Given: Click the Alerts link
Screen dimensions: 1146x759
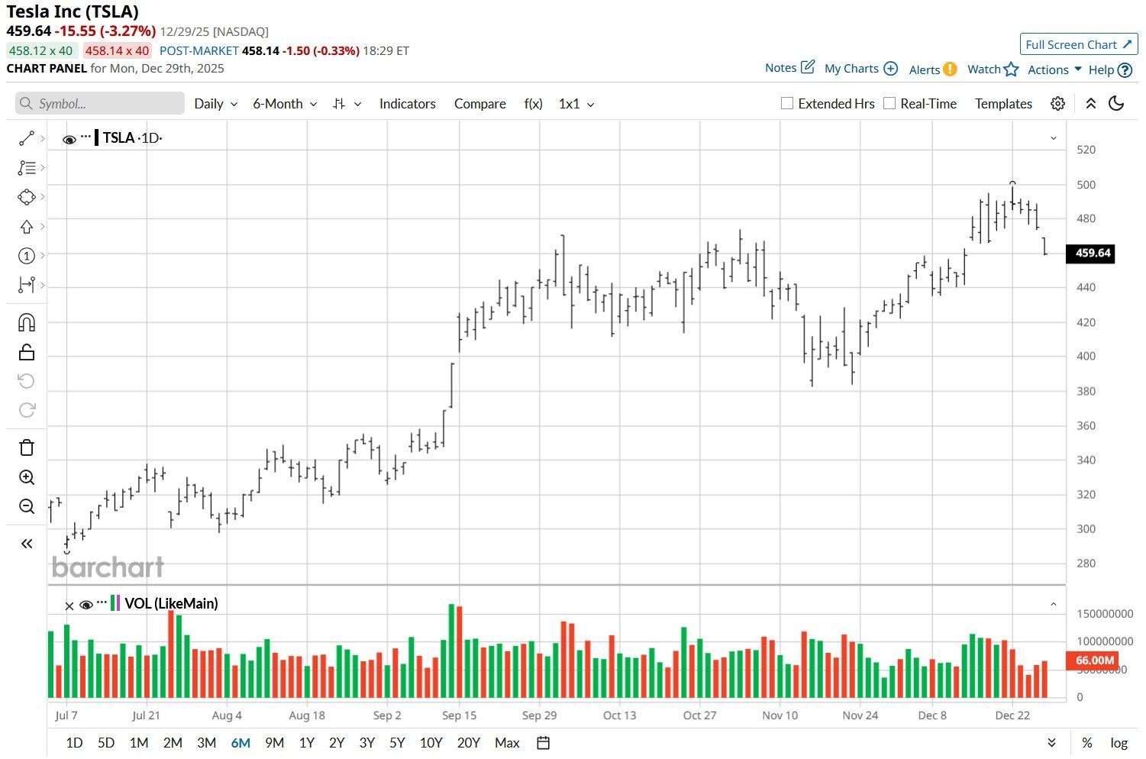Looking at the screenshot, I should pos(925,69).
